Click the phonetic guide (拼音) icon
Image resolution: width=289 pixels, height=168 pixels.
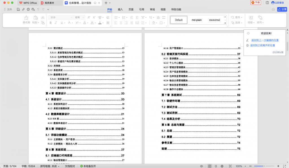click(x=99, y=18)
